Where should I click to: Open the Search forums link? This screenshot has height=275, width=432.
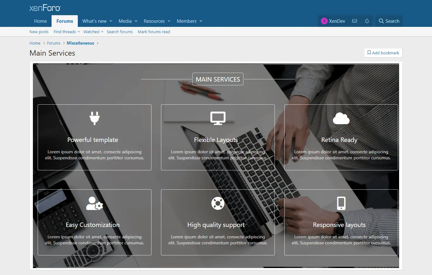coord(120,32)
